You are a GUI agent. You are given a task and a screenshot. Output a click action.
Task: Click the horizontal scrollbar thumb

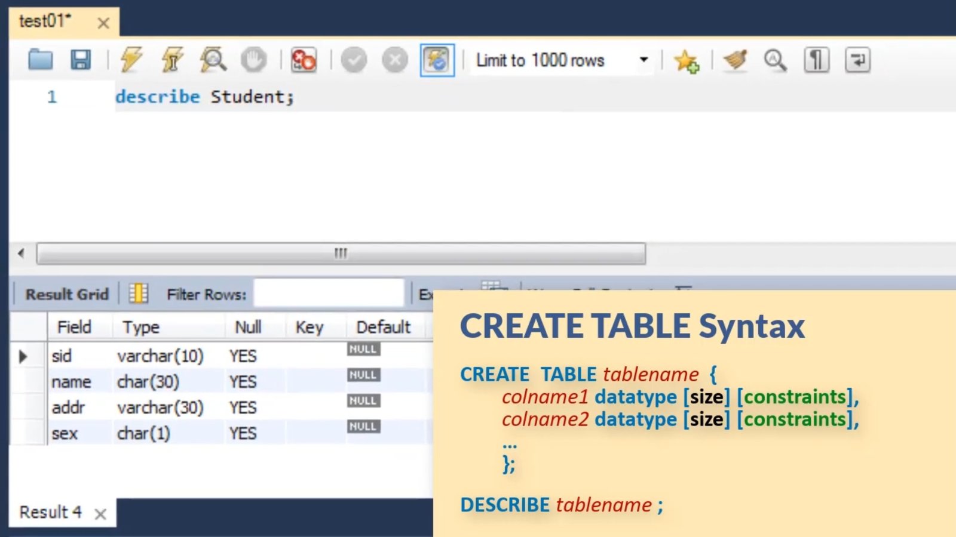[x=341, y=253]
